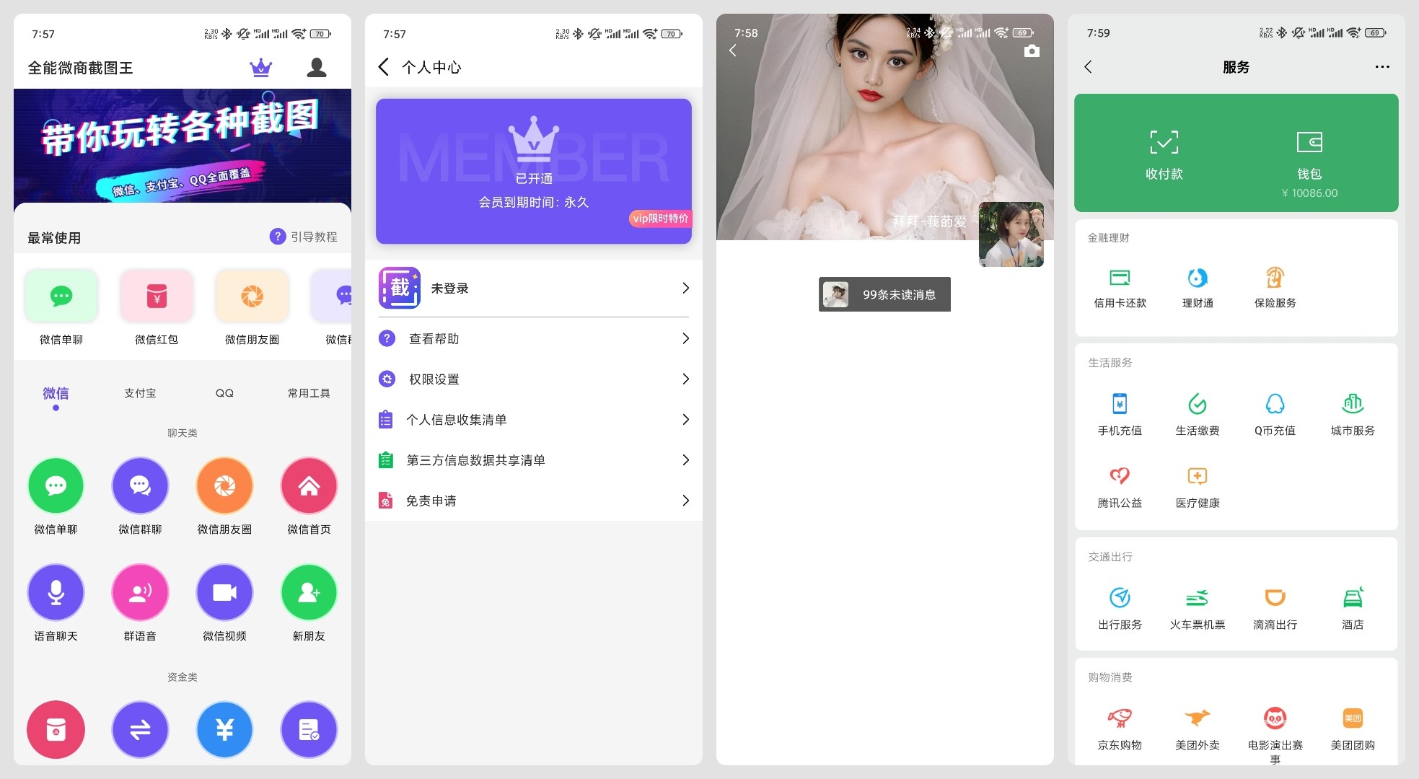Image resolution: width=1419 pixels, height=779 pixels.
Task: Switch to the 常用工具 tab
Action: click(309, 393)
